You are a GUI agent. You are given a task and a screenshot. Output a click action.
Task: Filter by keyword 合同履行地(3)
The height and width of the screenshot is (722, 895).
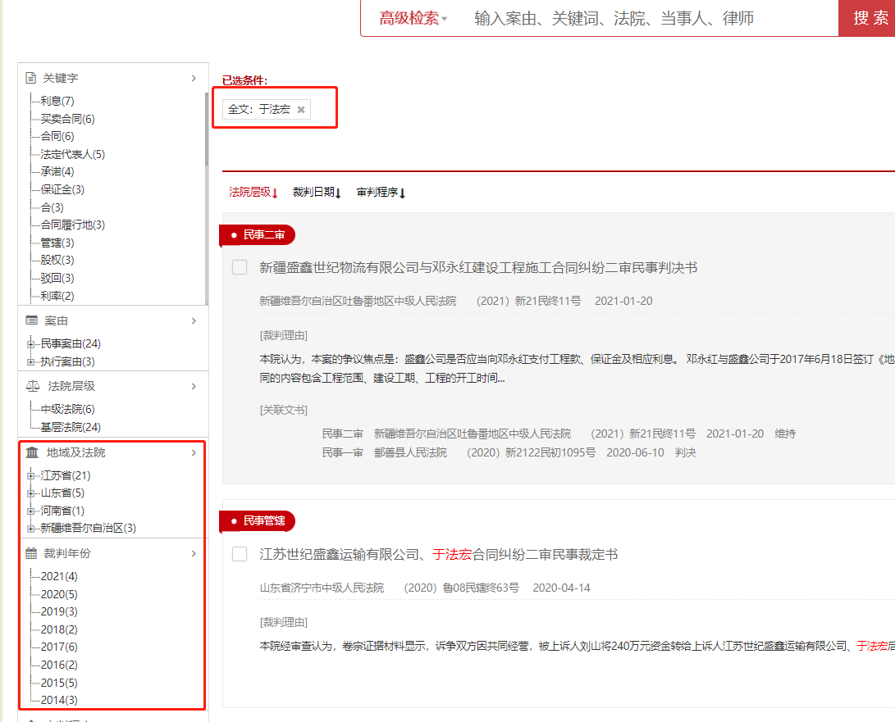tap(72, 225)
